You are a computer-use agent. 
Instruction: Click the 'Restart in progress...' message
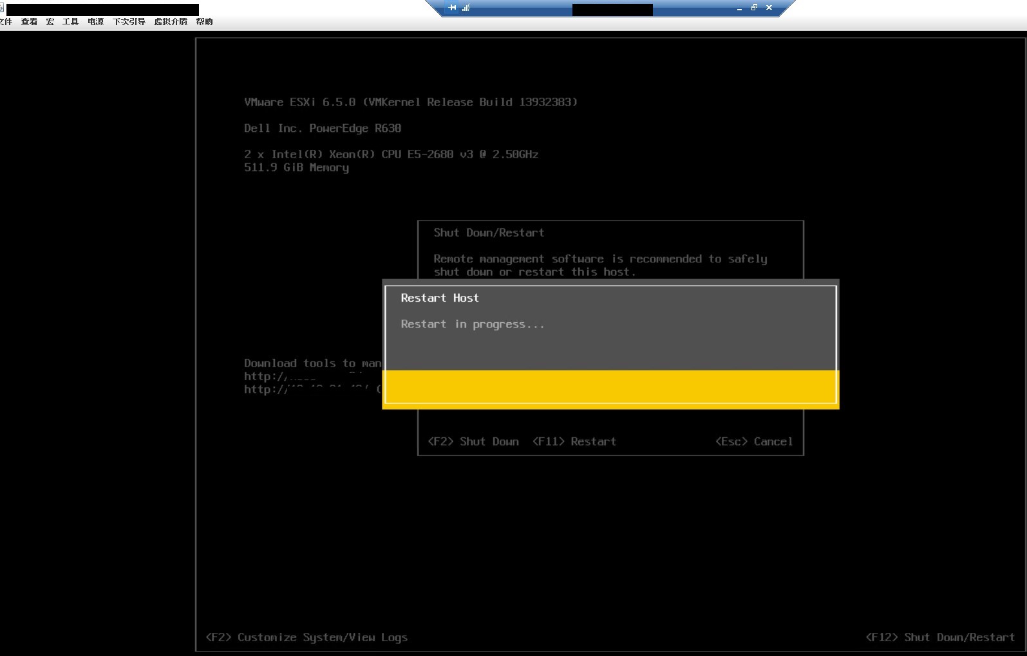coord(473,324)
